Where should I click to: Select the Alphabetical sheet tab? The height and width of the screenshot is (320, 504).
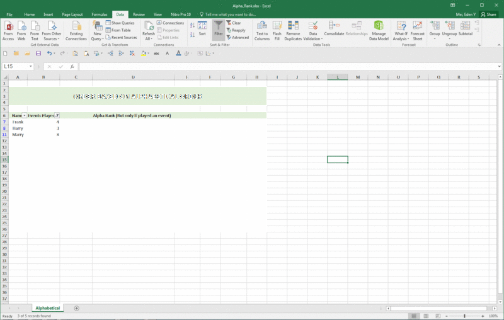tap(48, 308)
